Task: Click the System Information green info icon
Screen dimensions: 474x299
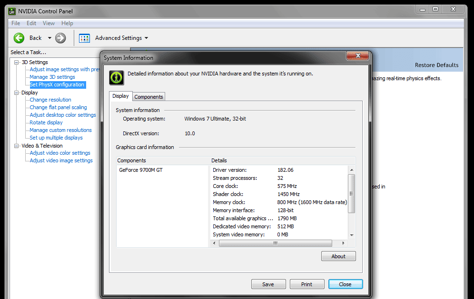Action: coord(117,78)
